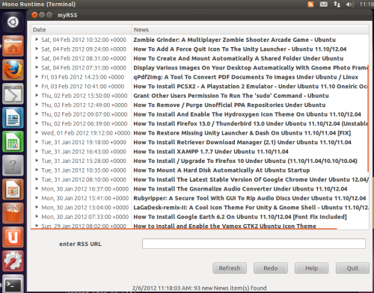Open the Home Folder launcher icon
Viewport: 374px width, 293px height.
coord(13,46)
